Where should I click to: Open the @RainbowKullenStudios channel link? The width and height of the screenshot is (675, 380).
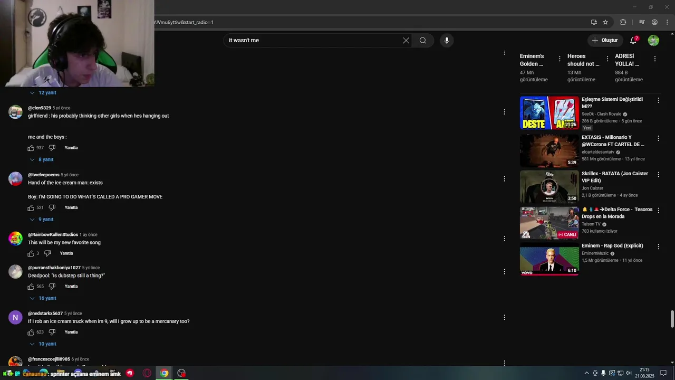(53, 234)
